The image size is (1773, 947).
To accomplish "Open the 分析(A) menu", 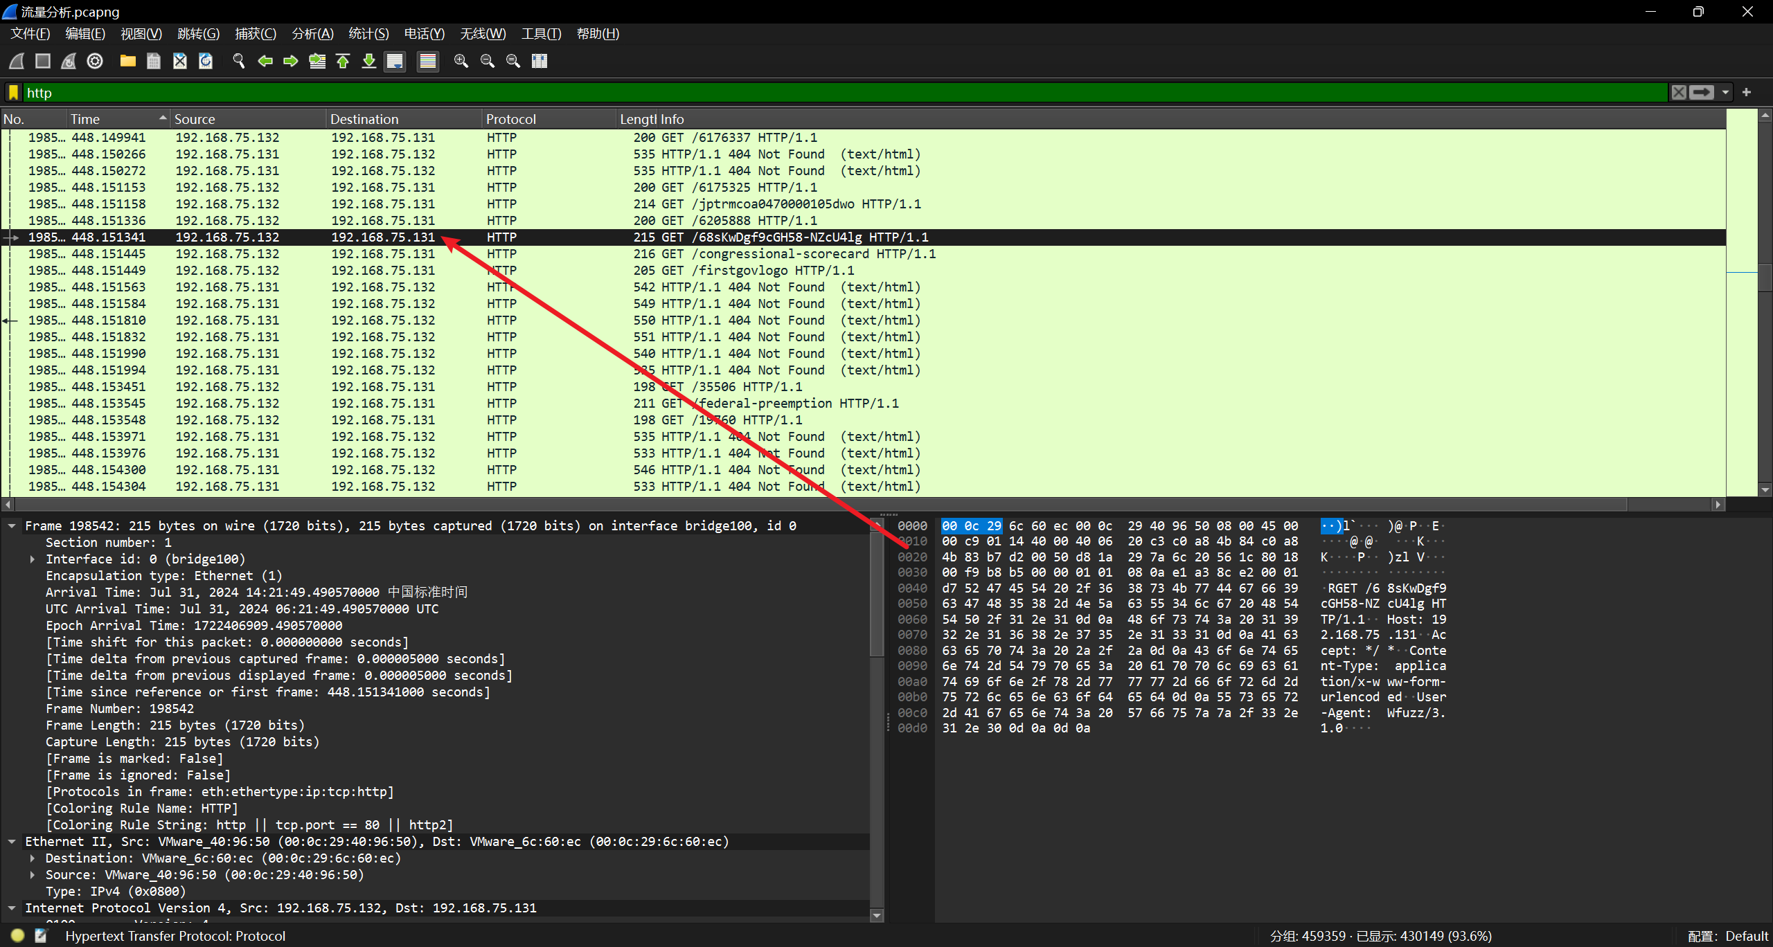I will (312, 34).
